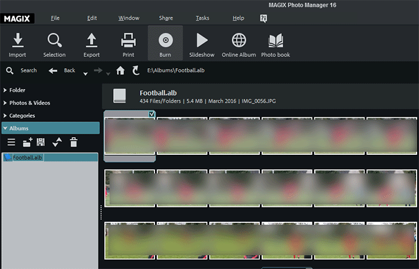Click the Search button

click(22, 71)
